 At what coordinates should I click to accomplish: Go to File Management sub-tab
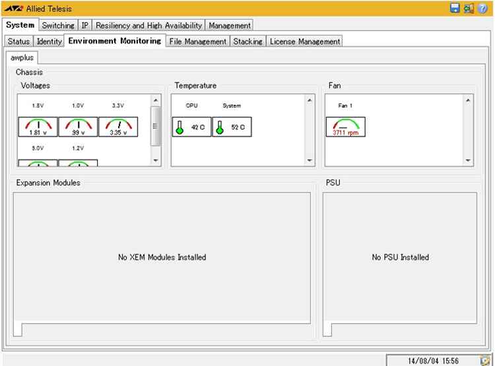pyautogui.click(x=198, y=41)
